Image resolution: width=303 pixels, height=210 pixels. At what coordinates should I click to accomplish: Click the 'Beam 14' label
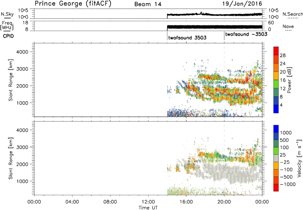pos(148,4)
